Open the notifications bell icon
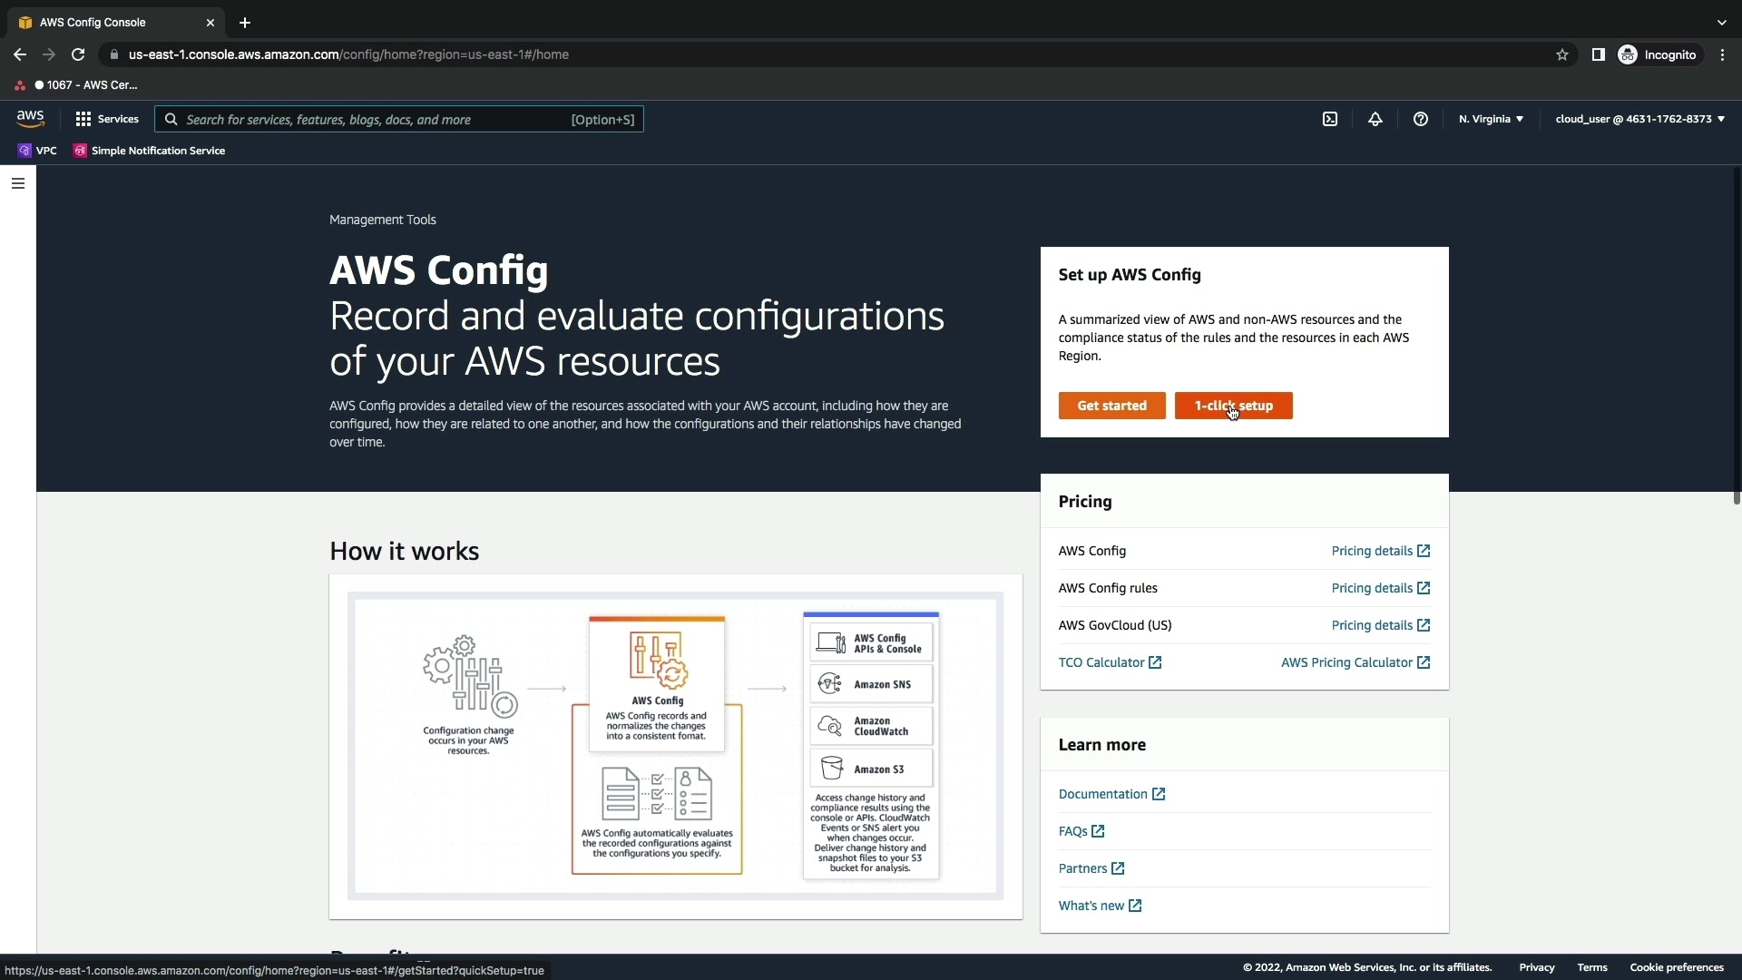Screen dimensions: 1742x980 coord(1375,119)
